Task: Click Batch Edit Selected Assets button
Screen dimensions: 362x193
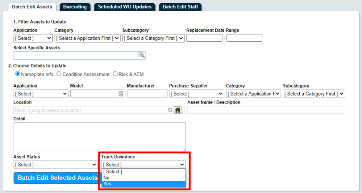Action: click(57, 178)
